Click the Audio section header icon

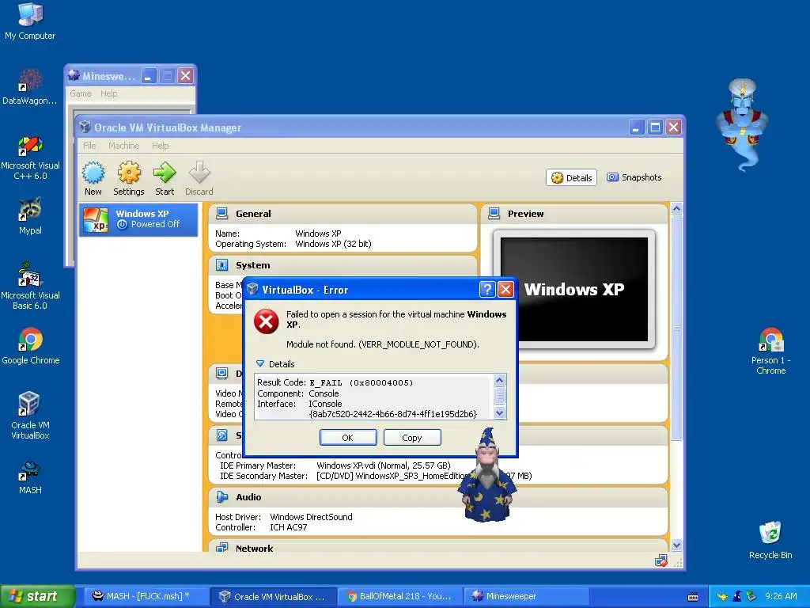tap(222, 497)
